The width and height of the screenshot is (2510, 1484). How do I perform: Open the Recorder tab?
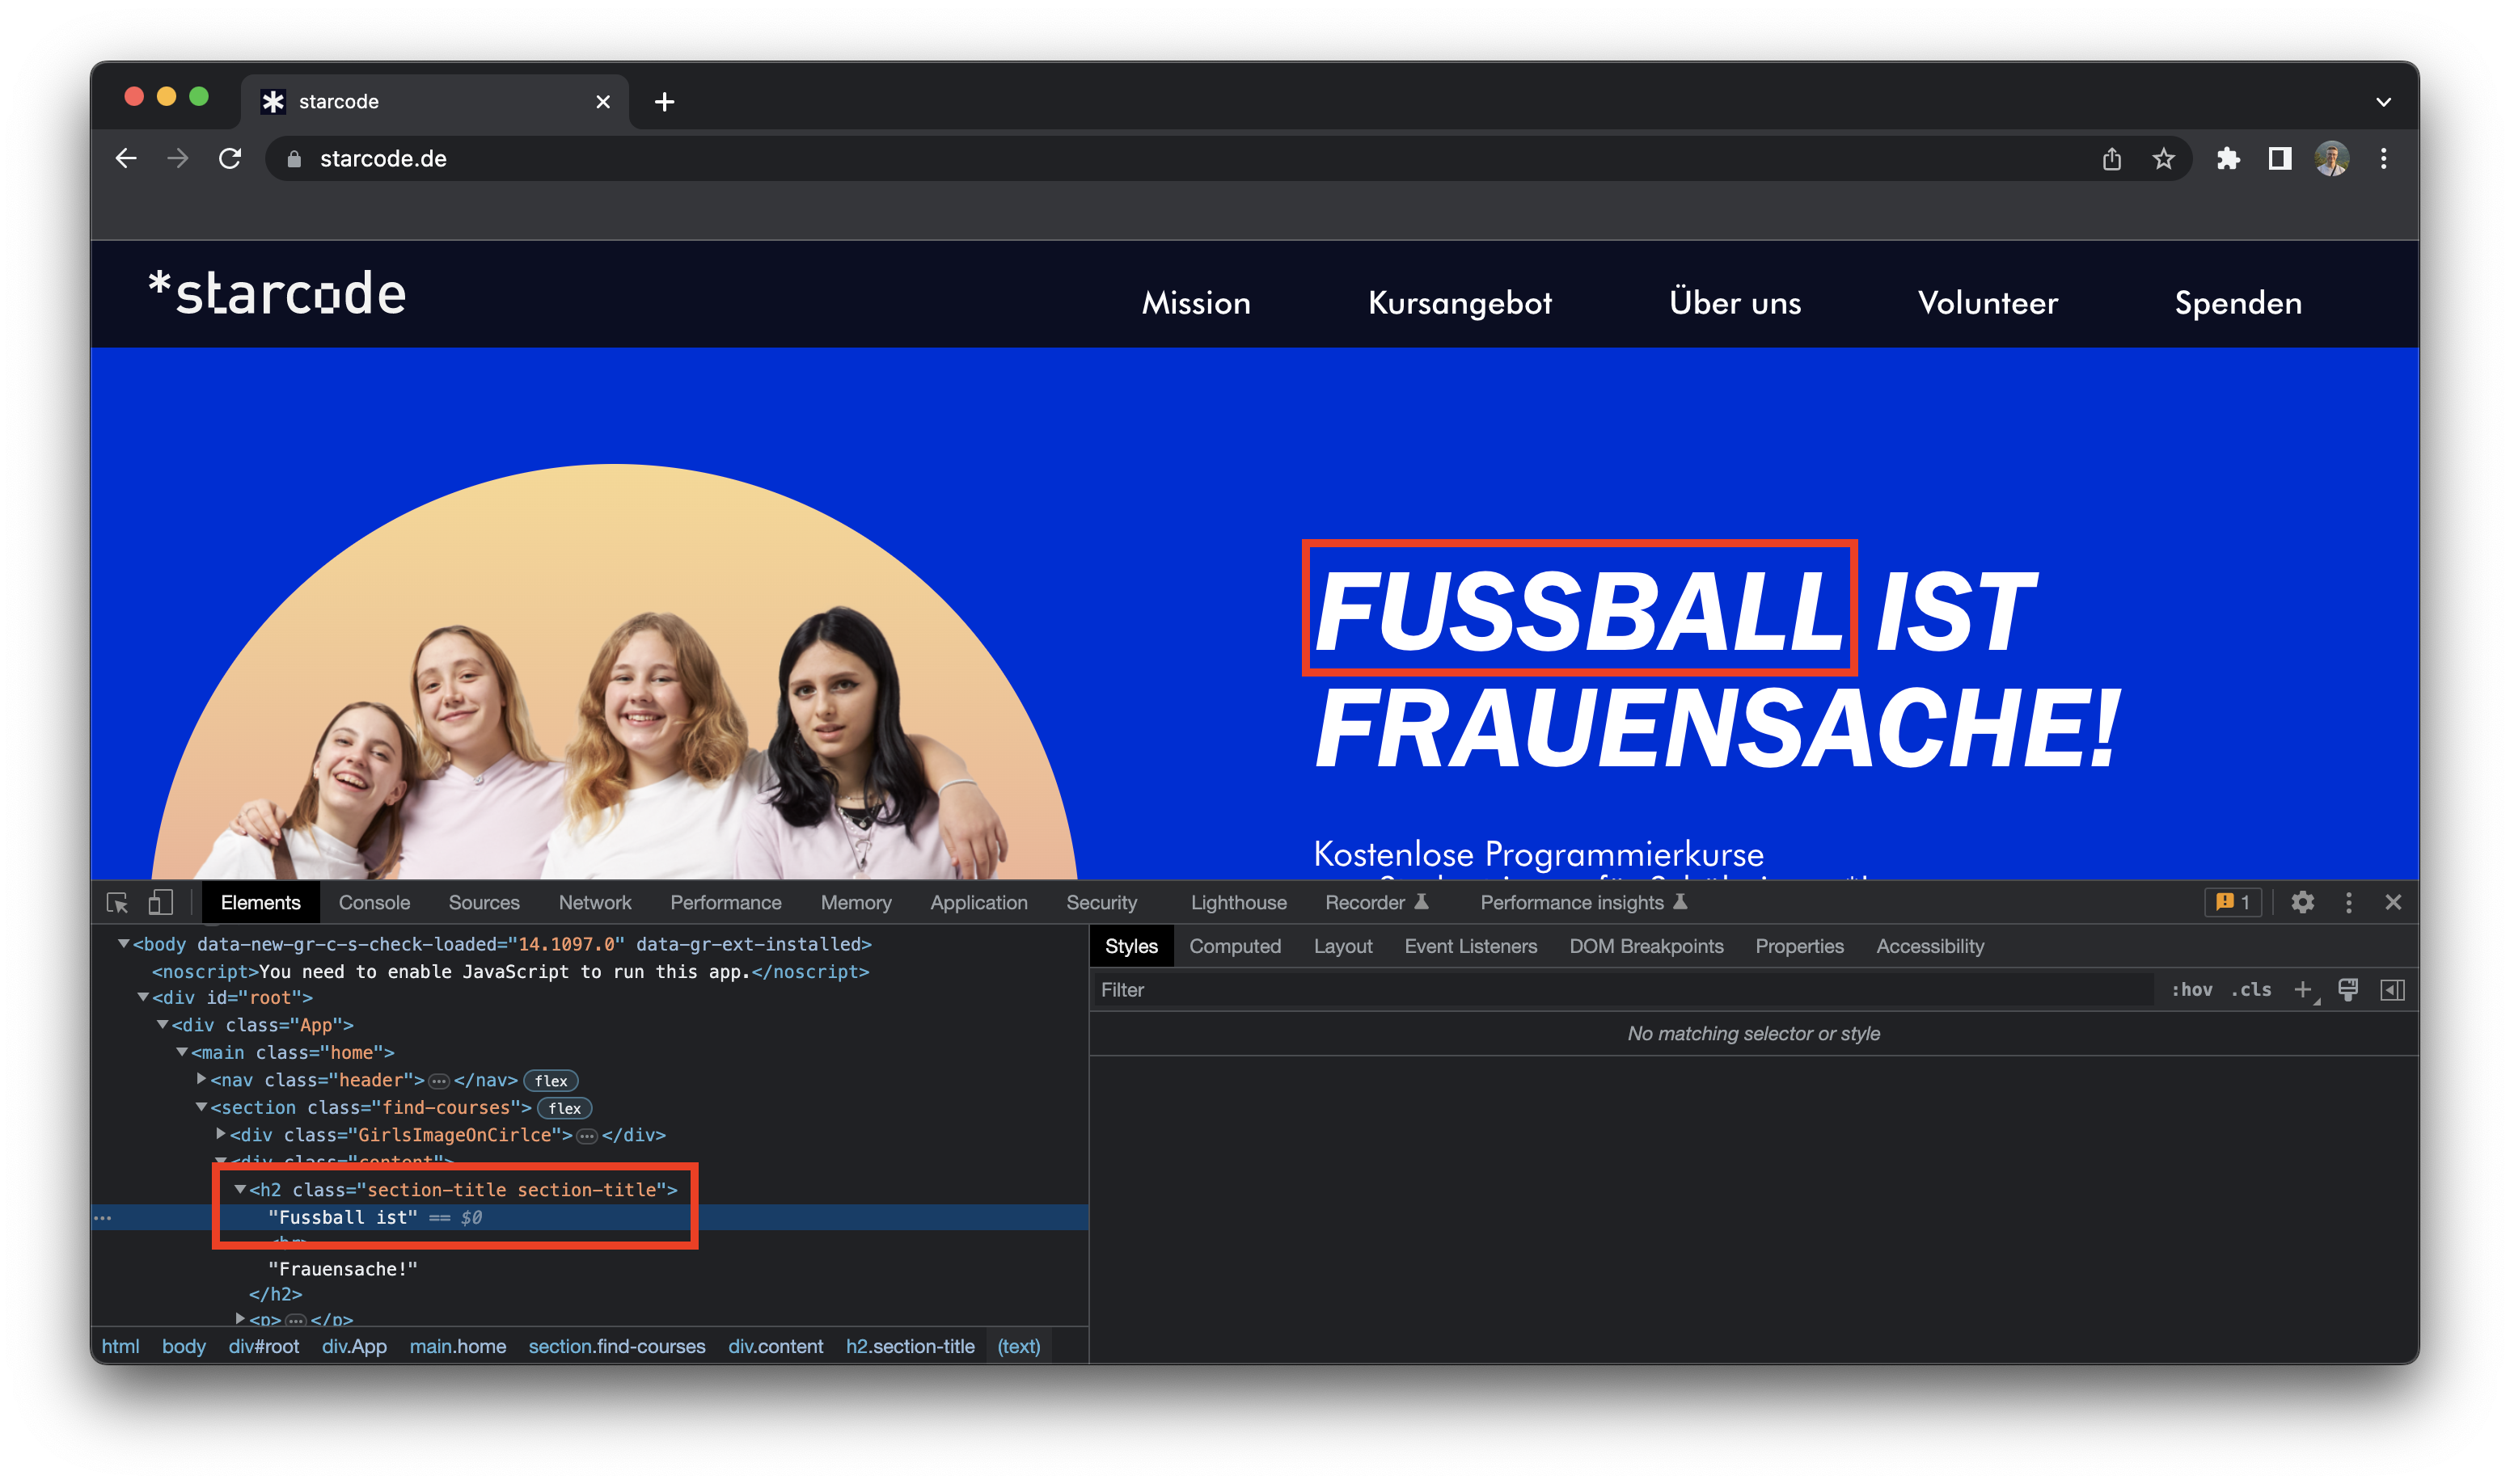1376,902
